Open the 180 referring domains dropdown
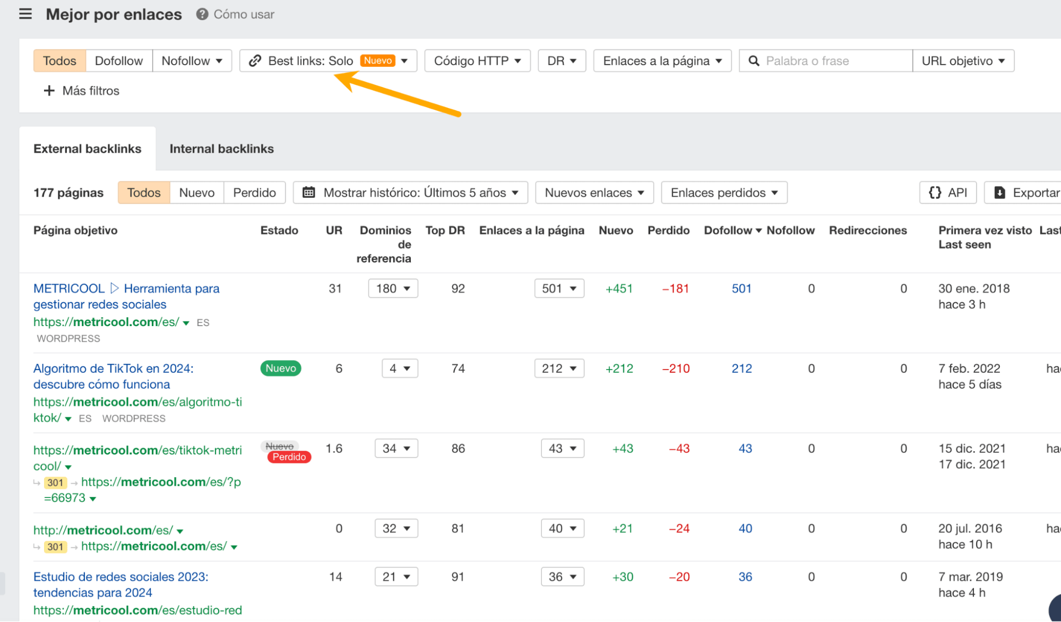 [393, 288]
